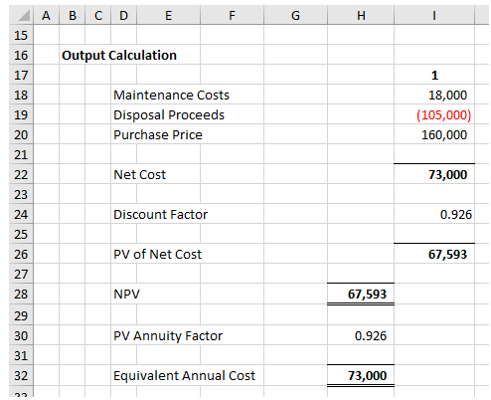This screenshot has width=491, height=400.
Task: Click the 'Equivalent Annual Cost' label
Action: [x=184, y=375]
